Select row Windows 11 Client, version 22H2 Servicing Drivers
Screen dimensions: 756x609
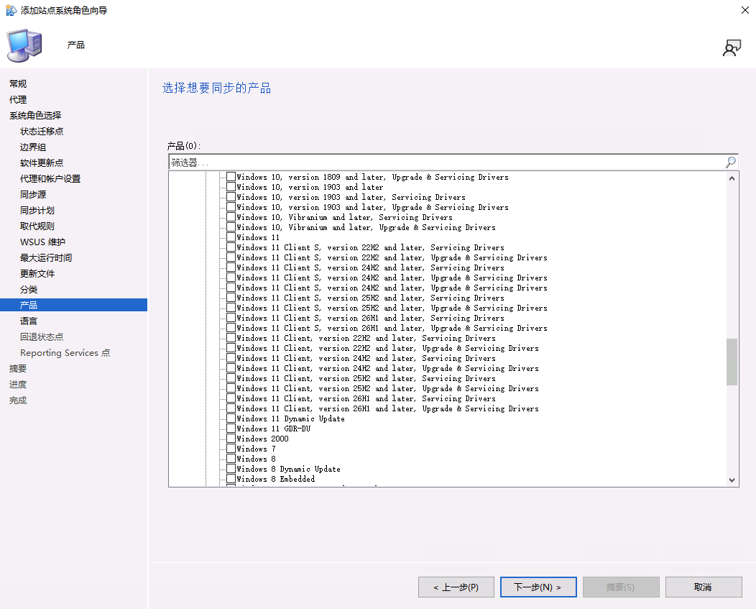[366, 338]
